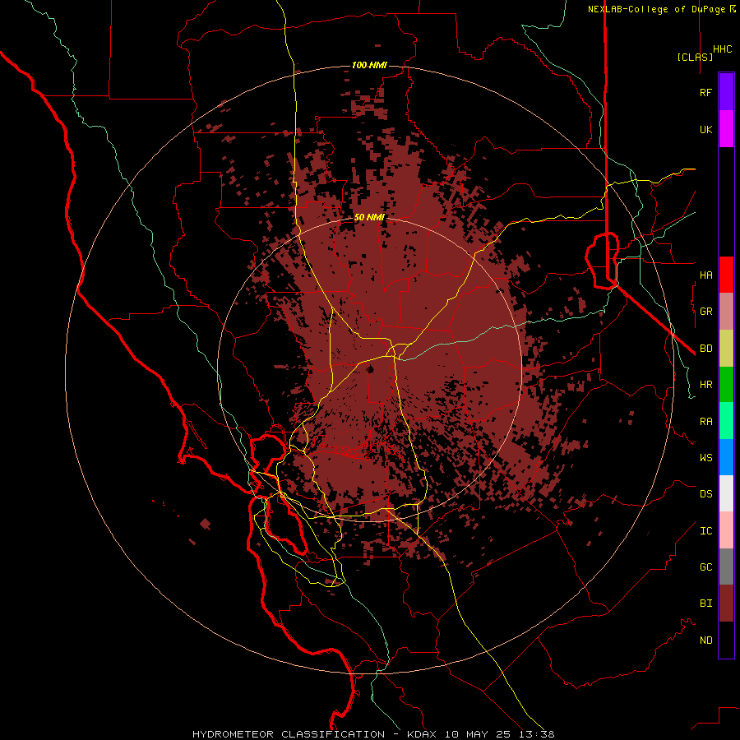Click the "HA" legend label
This screenshot has height=740, width=740.
[705, 275]
